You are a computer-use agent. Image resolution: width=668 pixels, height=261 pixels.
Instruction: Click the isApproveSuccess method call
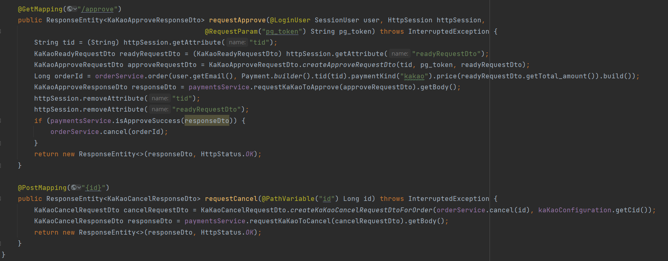(148, 121)
